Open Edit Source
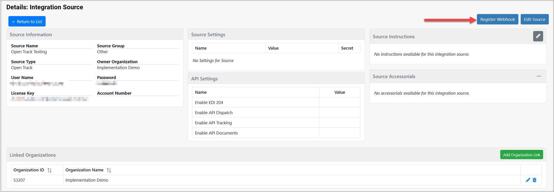This screenshot has height=192, width=554. [x=534, y=19]
